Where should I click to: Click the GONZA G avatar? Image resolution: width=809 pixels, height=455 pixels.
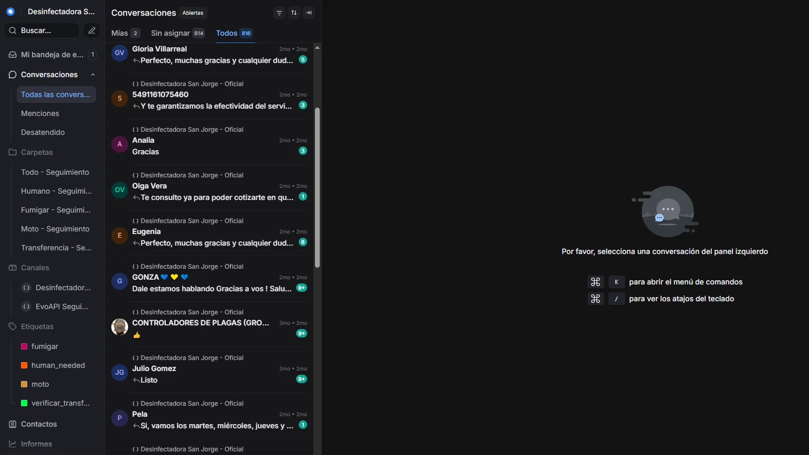pos(120,281)
